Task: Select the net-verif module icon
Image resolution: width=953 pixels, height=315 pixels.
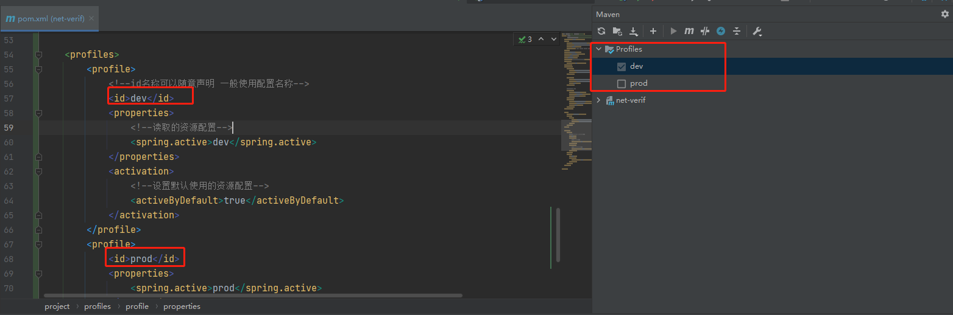Action: [x=609, y=100]
